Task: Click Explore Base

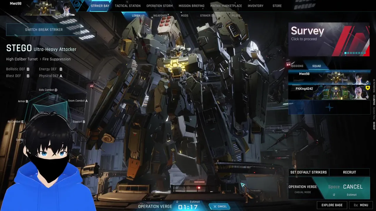Action: pos(332,205)
